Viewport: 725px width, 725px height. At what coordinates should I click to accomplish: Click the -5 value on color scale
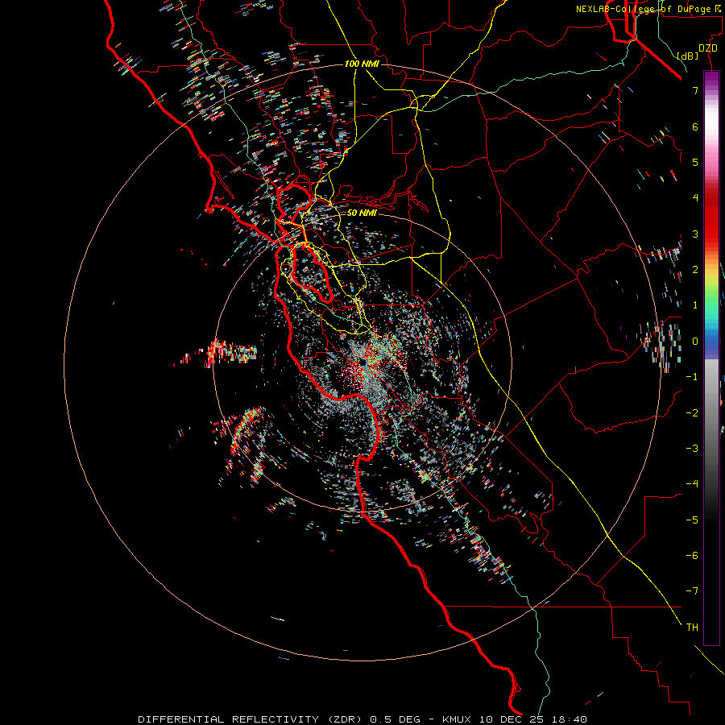[x=692, y=520]
